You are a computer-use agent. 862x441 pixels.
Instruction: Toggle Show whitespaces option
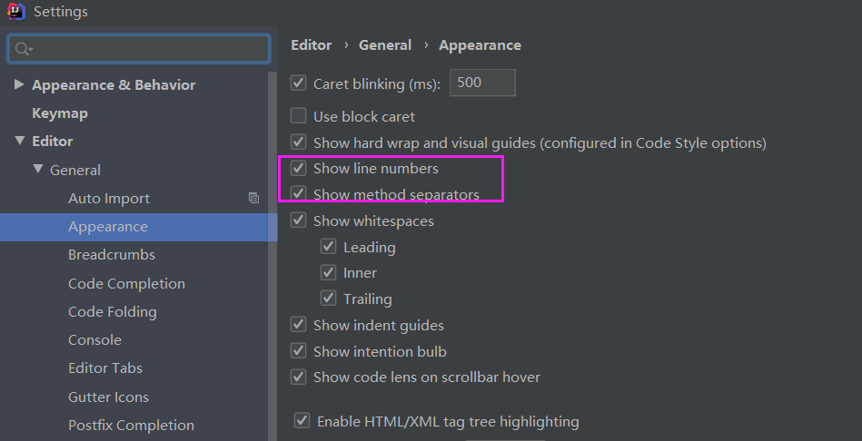[x=299, y=220]
